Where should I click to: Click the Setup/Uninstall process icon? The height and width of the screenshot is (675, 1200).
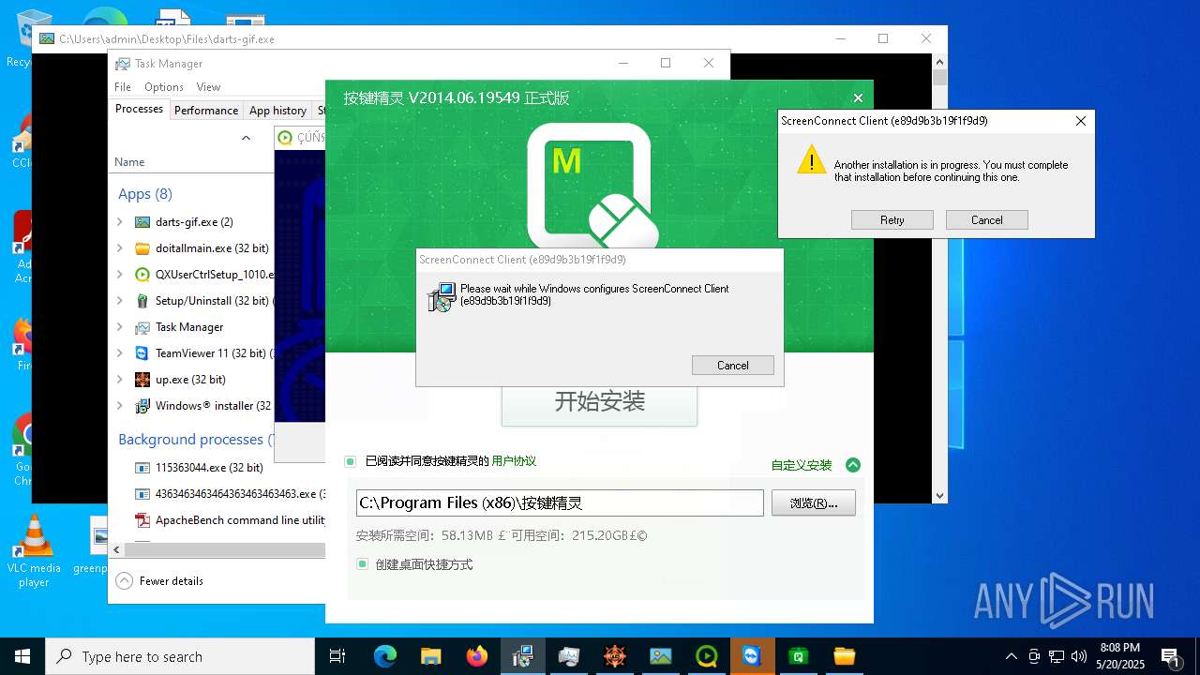142,301
